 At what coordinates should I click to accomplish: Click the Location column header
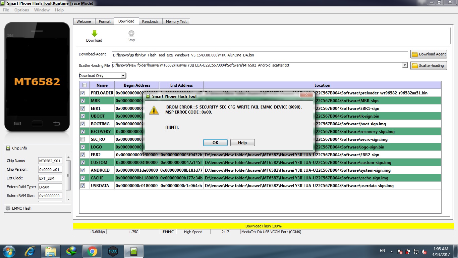click(322, 85)
